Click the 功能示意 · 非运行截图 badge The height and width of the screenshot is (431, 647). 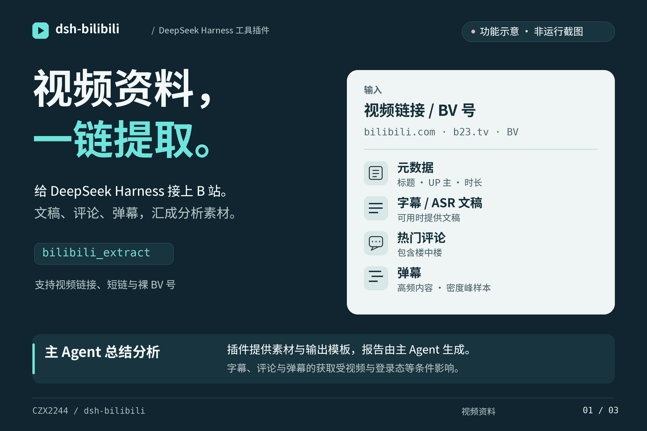coord(538,31)
